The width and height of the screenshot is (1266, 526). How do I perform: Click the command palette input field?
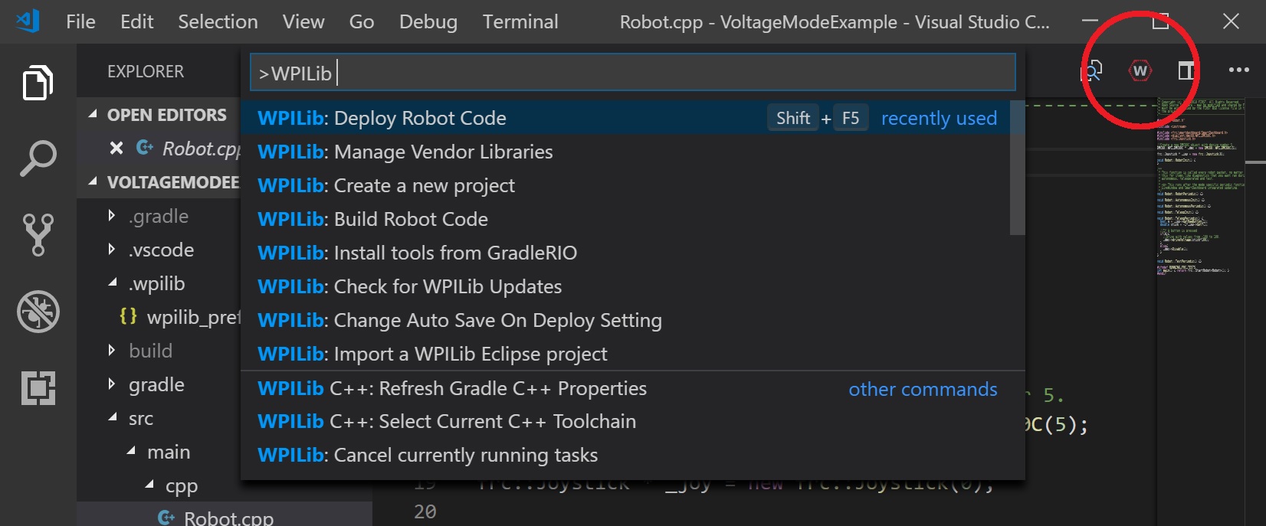[x=633, y=73]
